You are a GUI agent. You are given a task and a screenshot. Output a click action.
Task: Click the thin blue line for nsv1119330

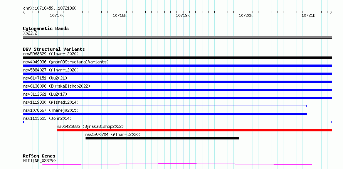tap(165, 106)
